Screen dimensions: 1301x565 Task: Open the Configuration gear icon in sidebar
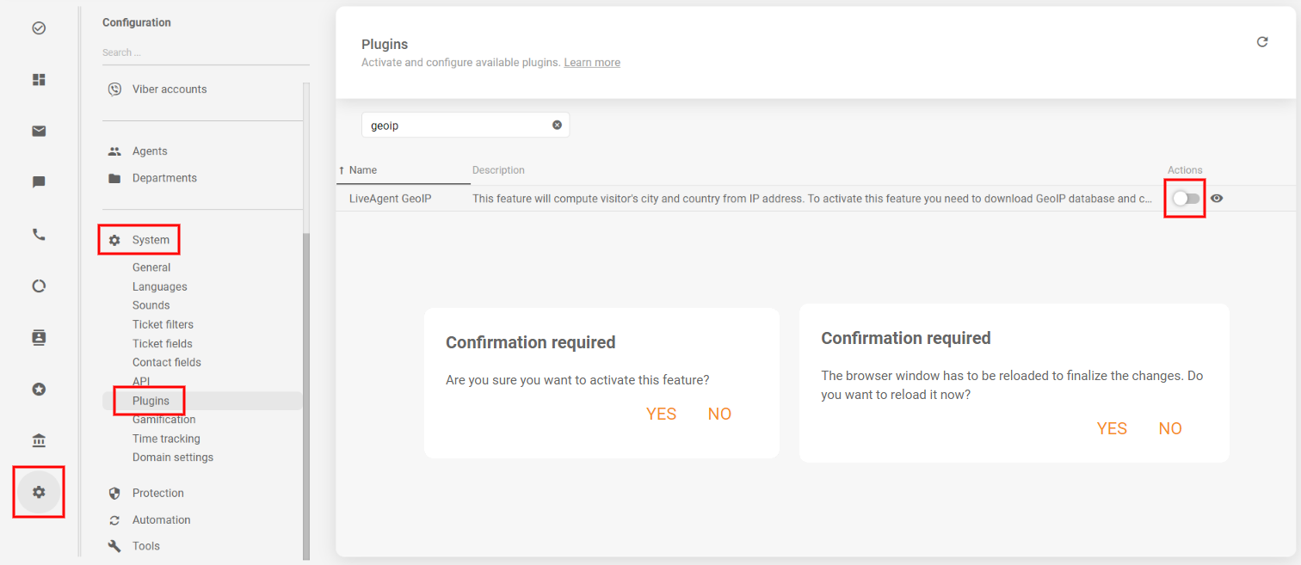pos(39,492)
